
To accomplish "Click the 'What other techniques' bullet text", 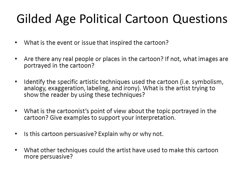I will click(121, 153).
